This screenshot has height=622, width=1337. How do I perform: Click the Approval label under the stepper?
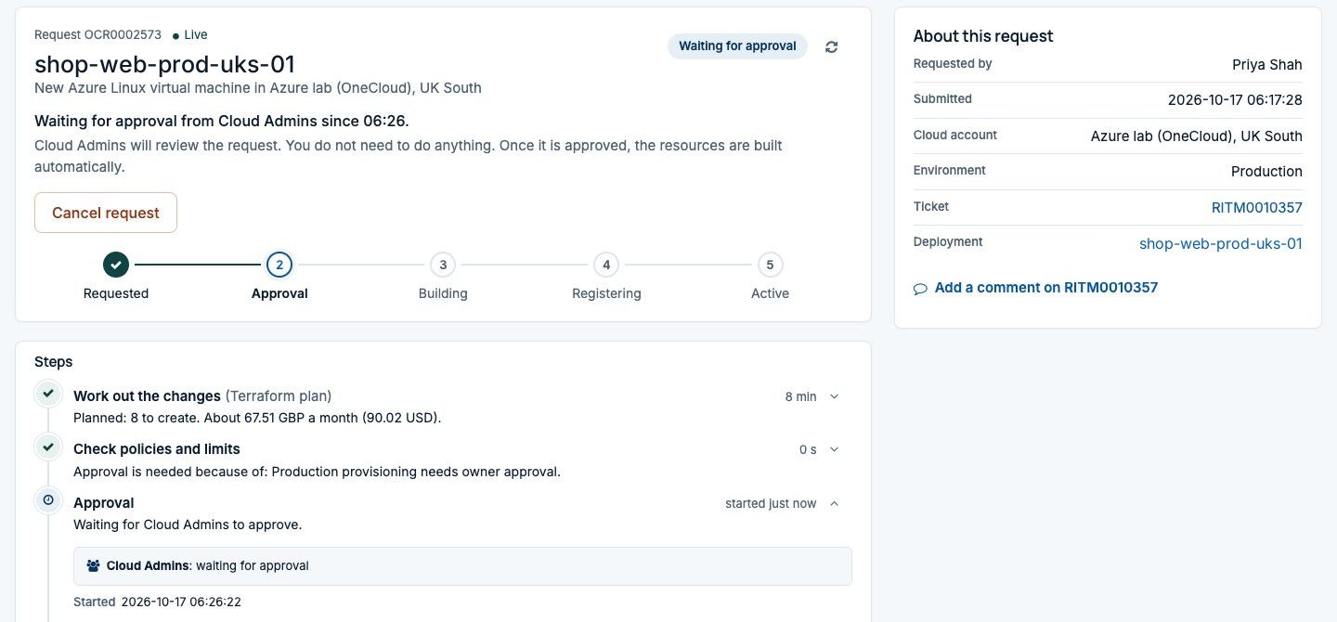[279, 293]
